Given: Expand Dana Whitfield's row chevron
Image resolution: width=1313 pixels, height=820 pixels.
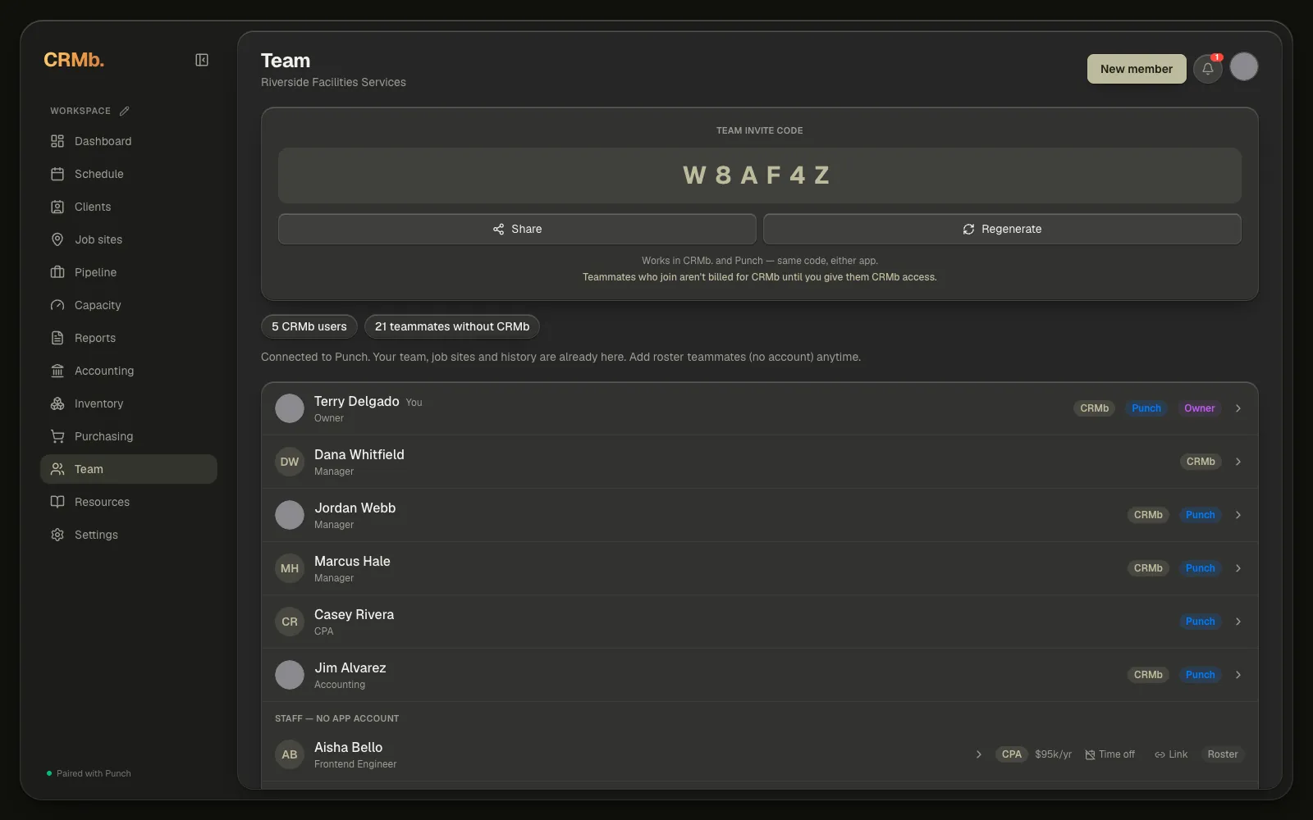Looking at the screenshot, I should (x=1238, y=462).
